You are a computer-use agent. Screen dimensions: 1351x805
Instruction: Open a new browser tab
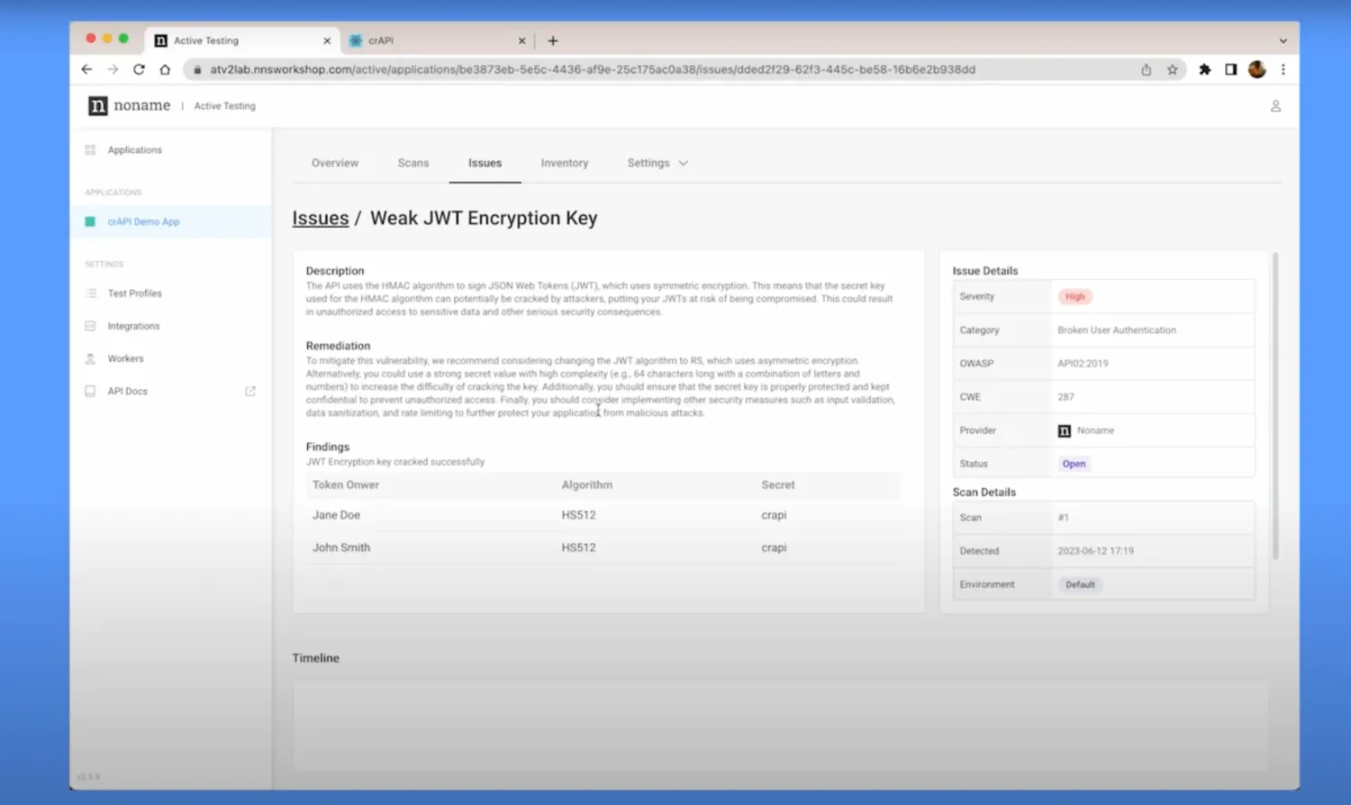(553, 41)
